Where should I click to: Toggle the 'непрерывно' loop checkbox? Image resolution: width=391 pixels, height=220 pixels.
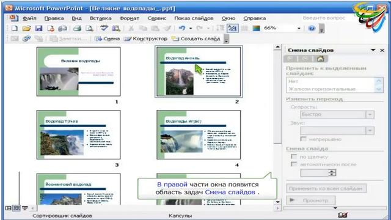point(303,139)
